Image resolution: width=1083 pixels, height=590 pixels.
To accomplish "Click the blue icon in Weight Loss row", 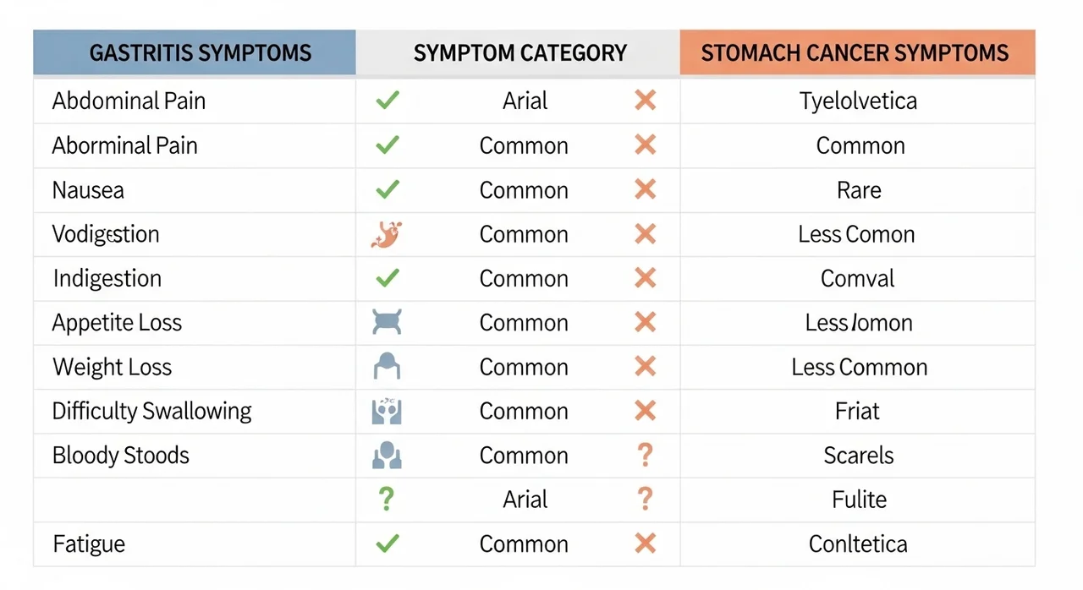I will (x=387, y=367).
